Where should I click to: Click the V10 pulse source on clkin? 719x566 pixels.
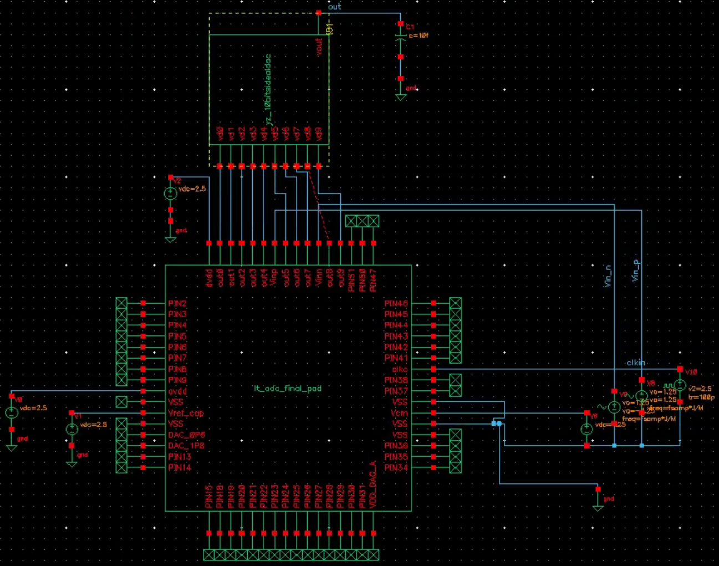click(680, 386)
